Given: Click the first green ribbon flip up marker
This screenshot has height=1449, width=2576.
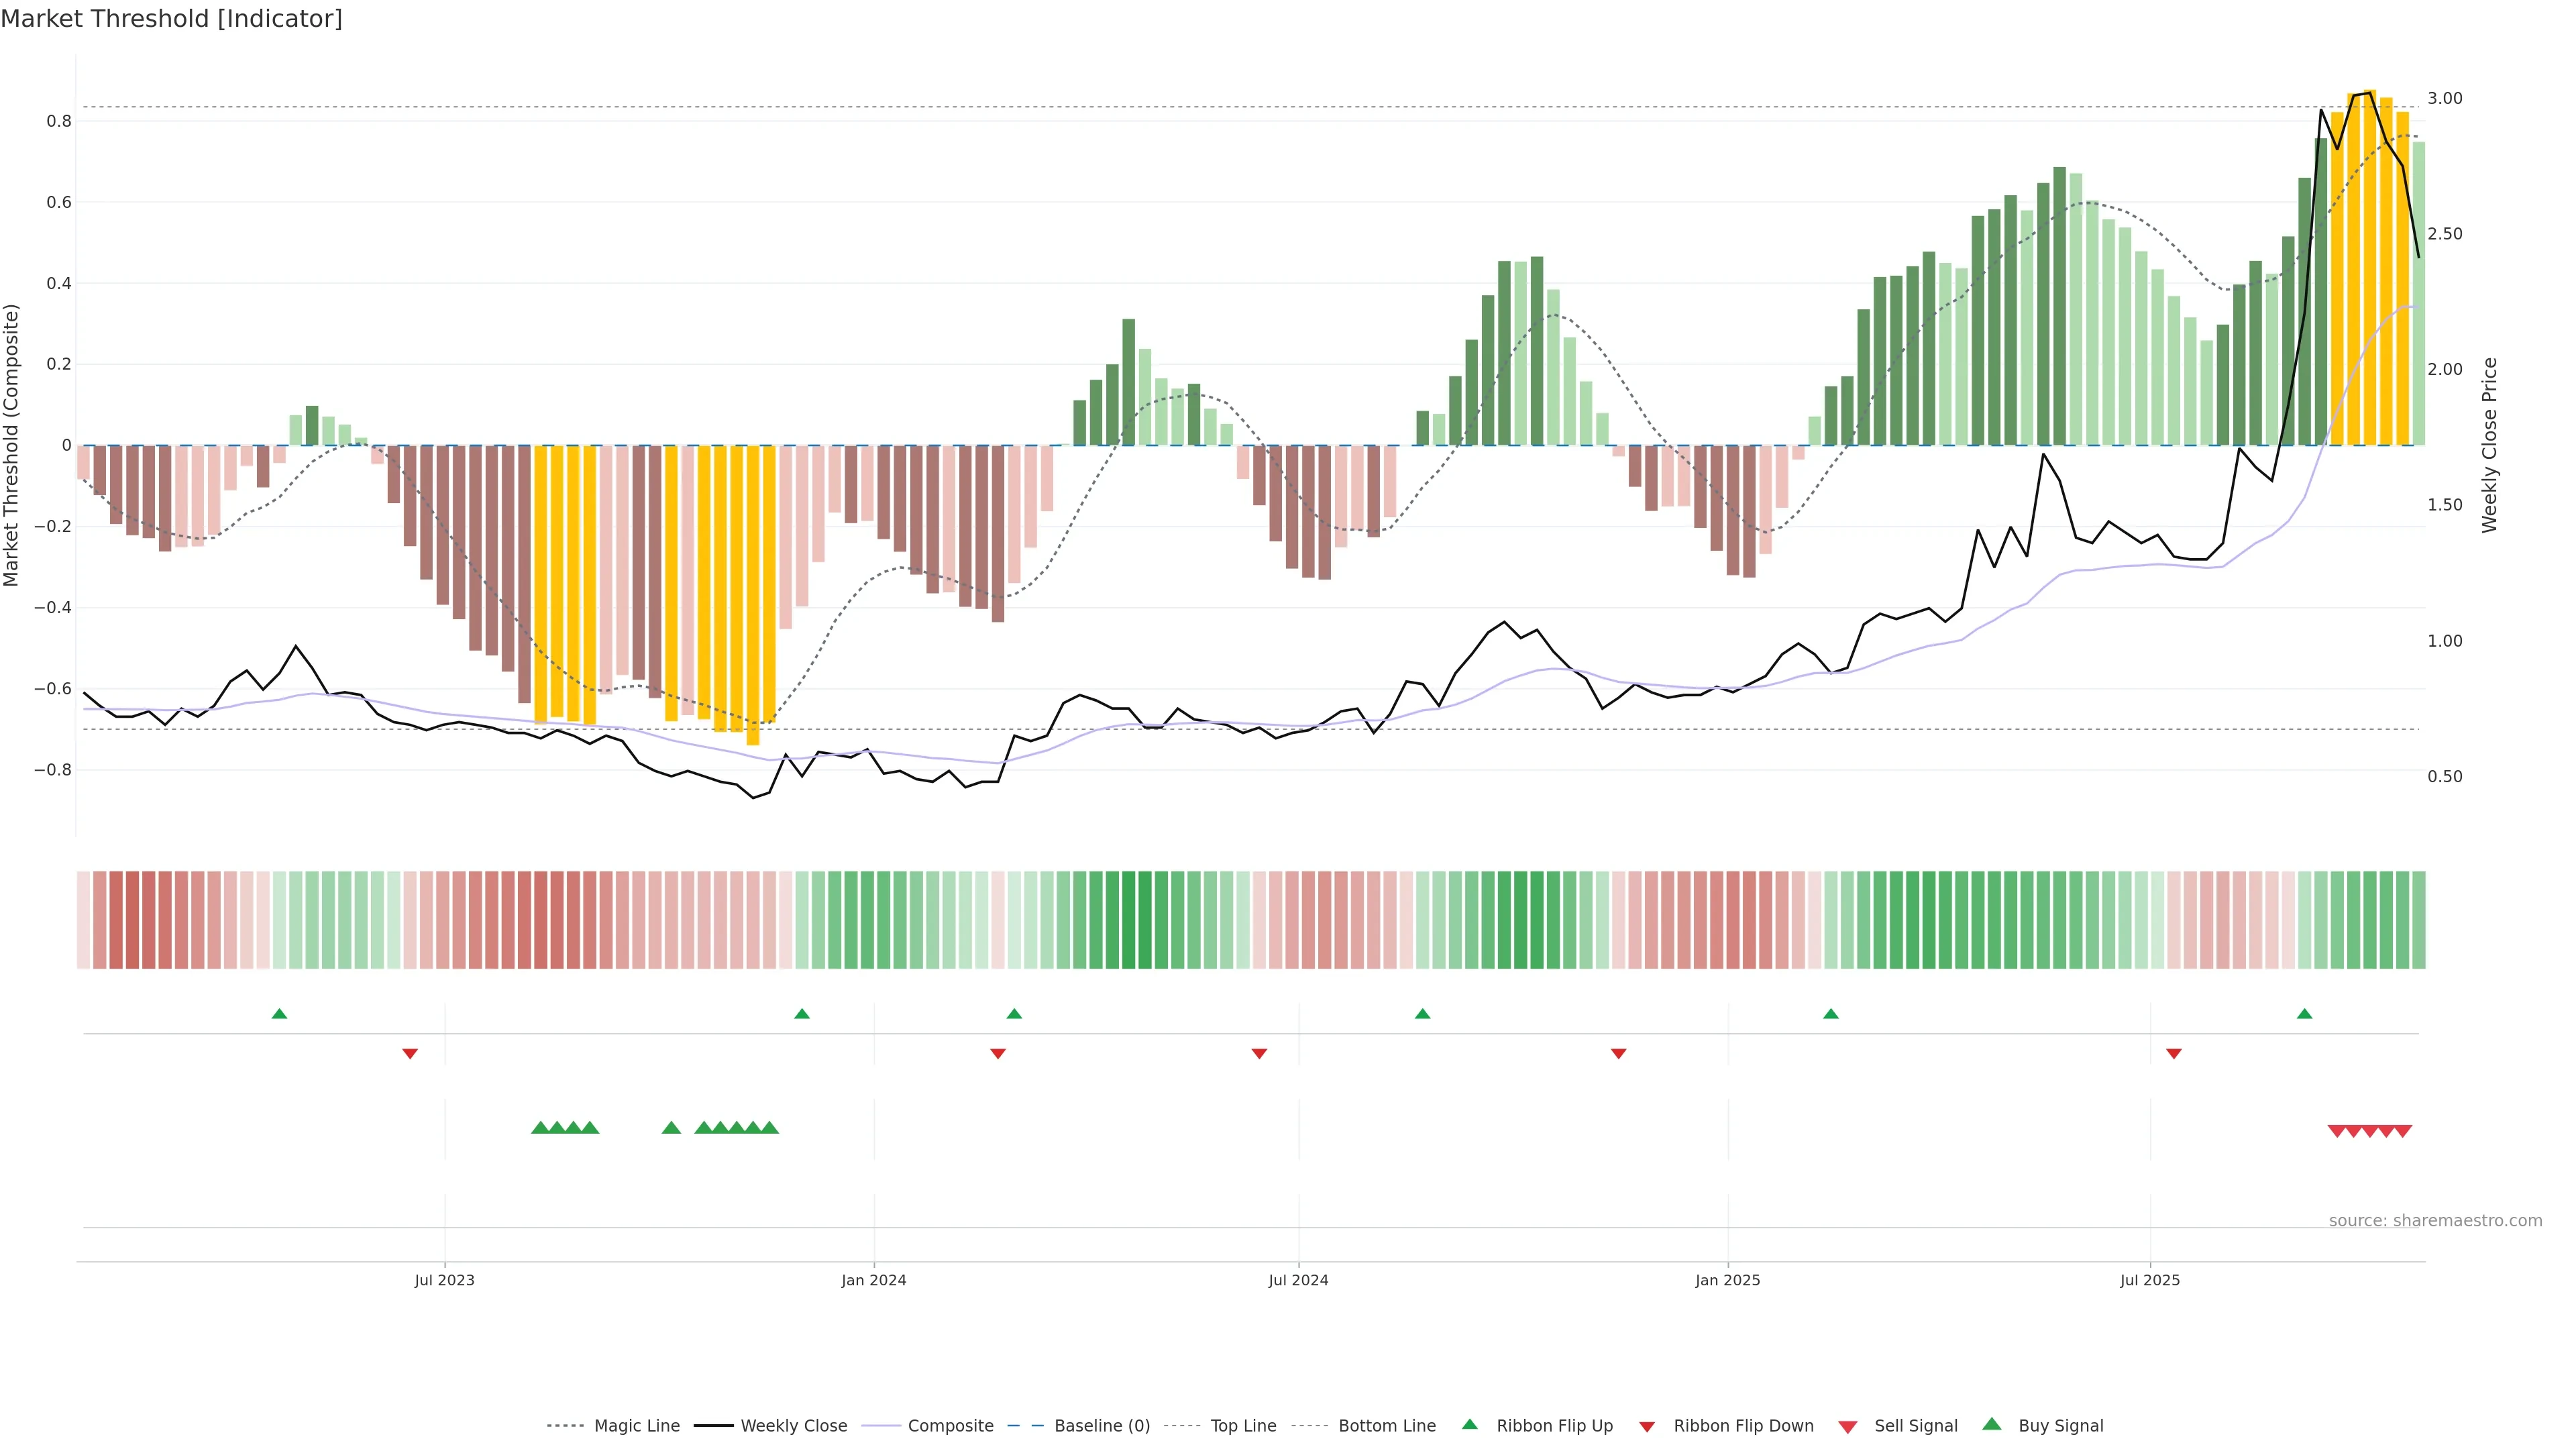Looking at the screenshot, I should [x=279, y=1014].
